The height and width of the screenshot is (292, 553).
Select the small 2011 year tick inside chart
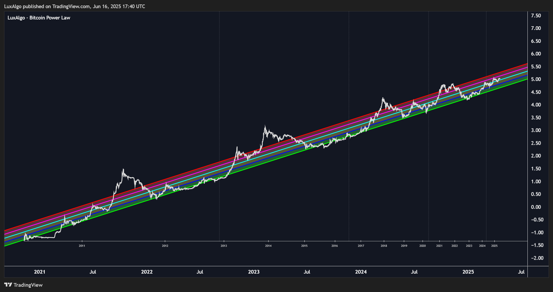point(82,246)
